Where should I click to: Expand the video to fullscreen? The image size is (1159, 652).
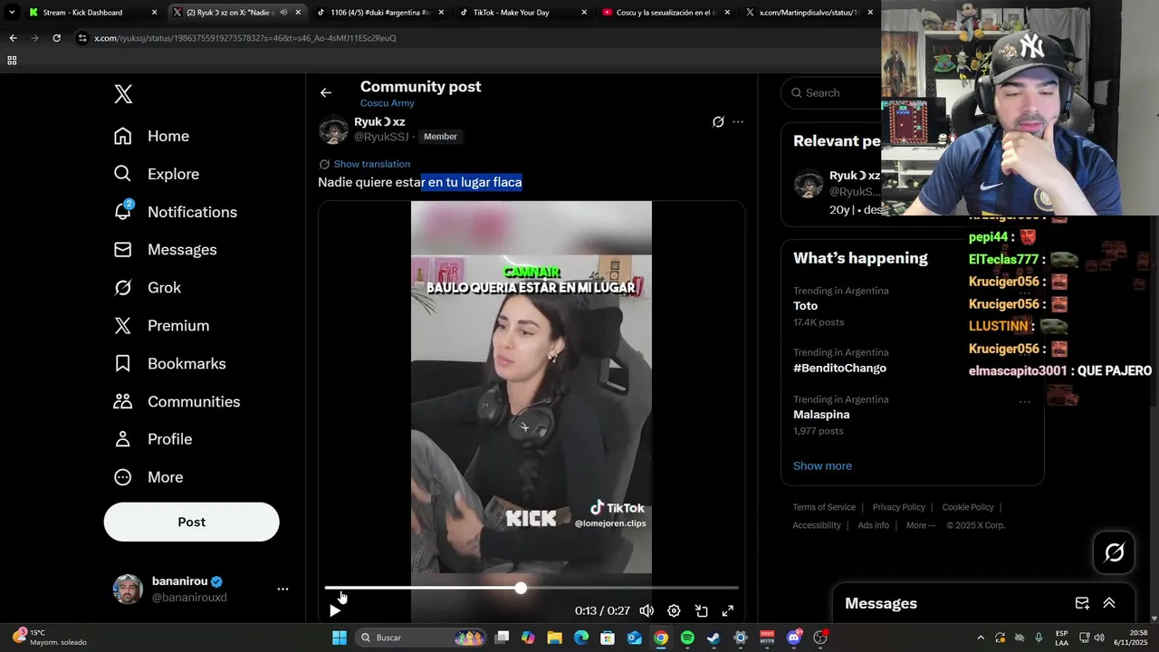pyautogui.click(x=727, y=611)
